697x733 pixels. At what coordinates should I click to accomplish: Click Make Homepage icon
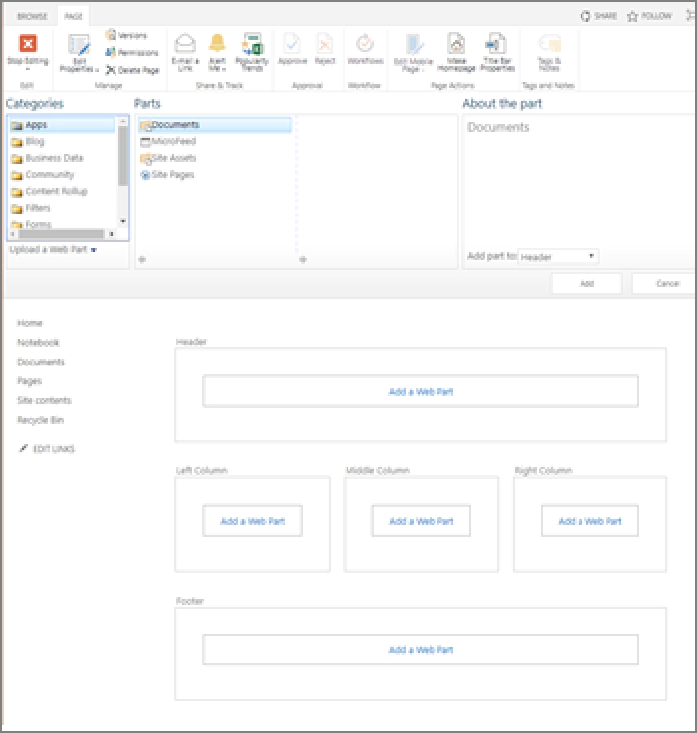point(456,44)
